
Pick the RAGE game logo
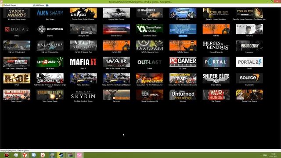[17, 78]
